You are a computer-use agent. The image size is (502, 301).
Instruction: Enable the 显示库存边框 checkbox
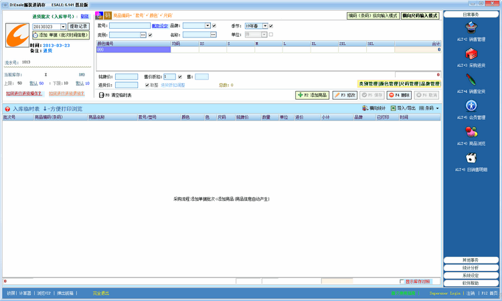(402, 282)
